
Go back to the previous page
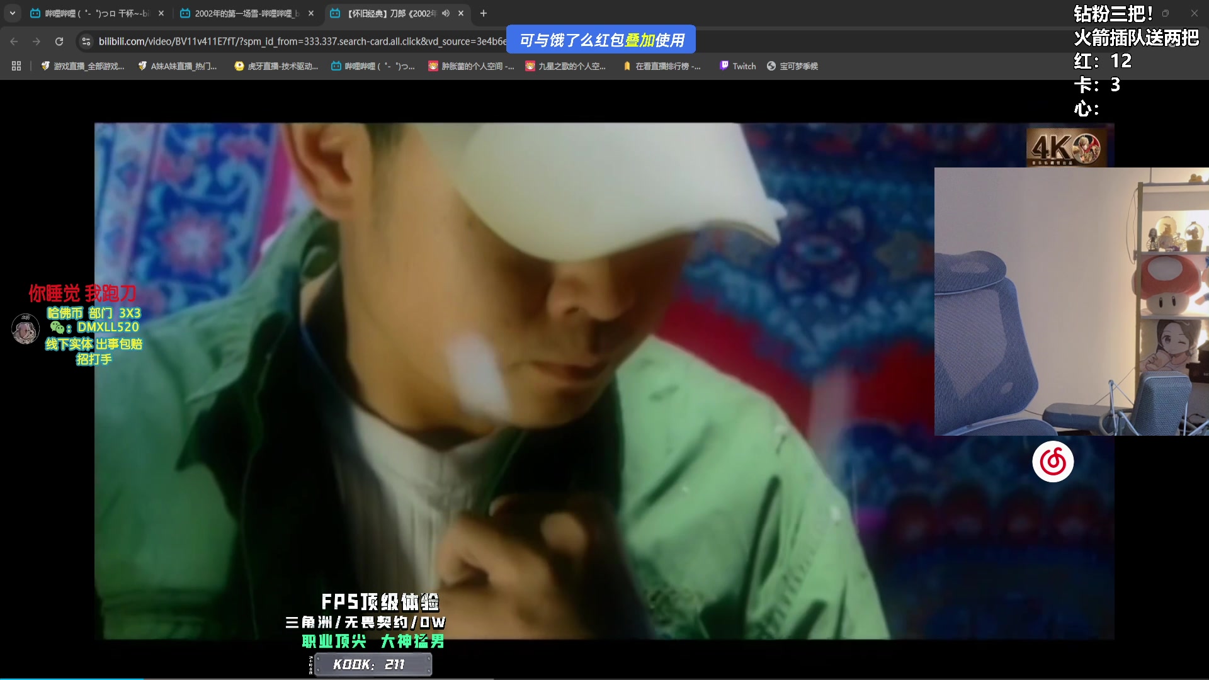[x=14, y=42]
